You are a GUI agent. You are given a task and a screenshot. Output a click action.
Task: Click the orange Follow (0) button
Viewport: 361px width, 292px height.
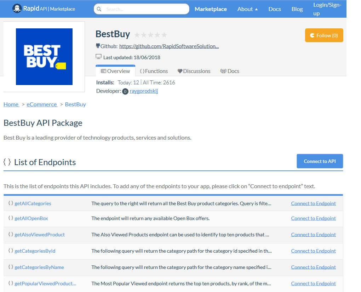coord(324,35)
